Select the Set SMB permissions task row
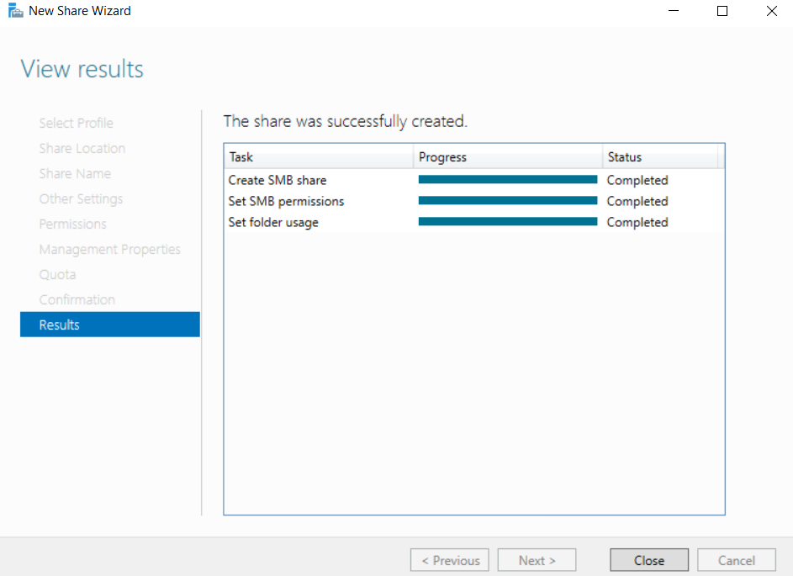Viewport: 793px width, 576px height. (x=286, y=201)
